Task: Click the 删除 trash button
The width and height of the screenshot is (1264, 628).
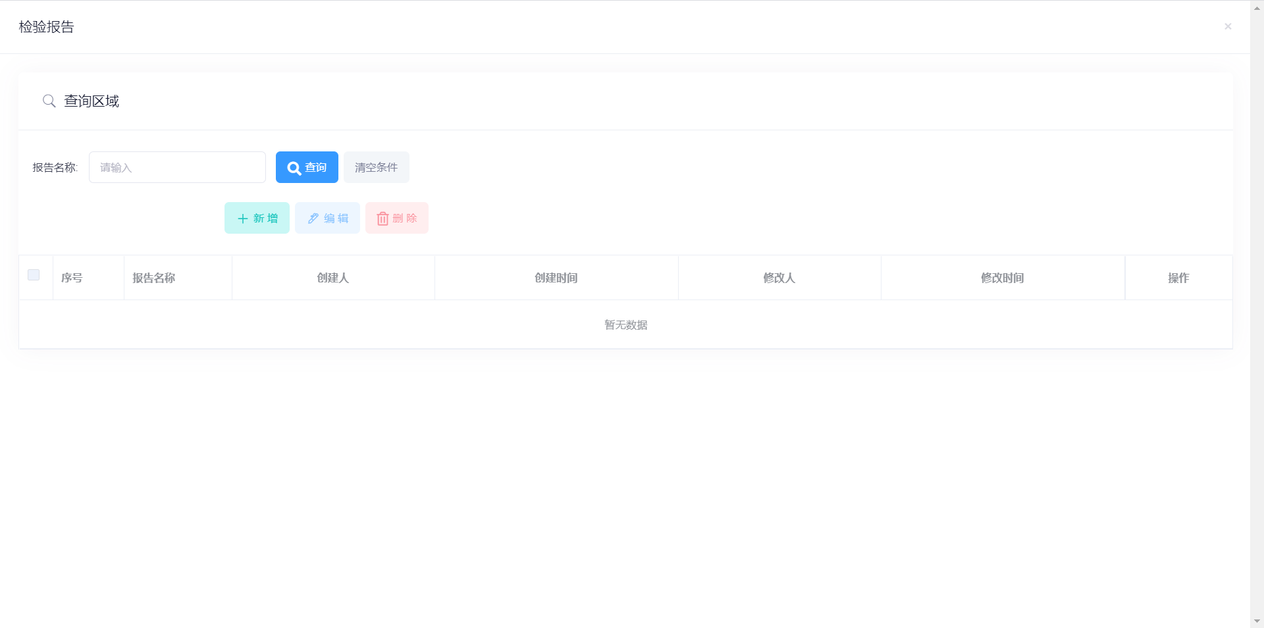Action: pyautogui.click(x=397, y=218)
